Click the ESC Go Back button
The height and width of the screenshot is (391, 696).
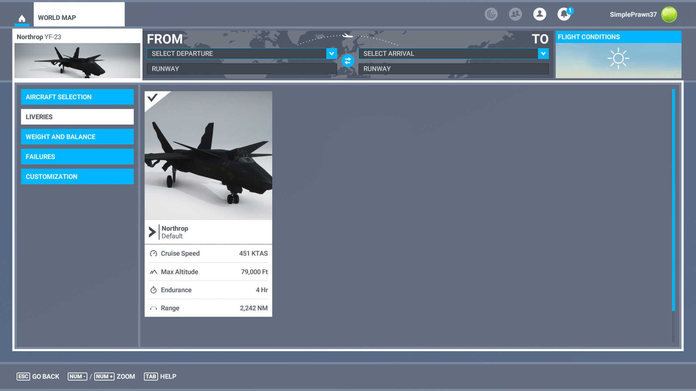(38, 377)
